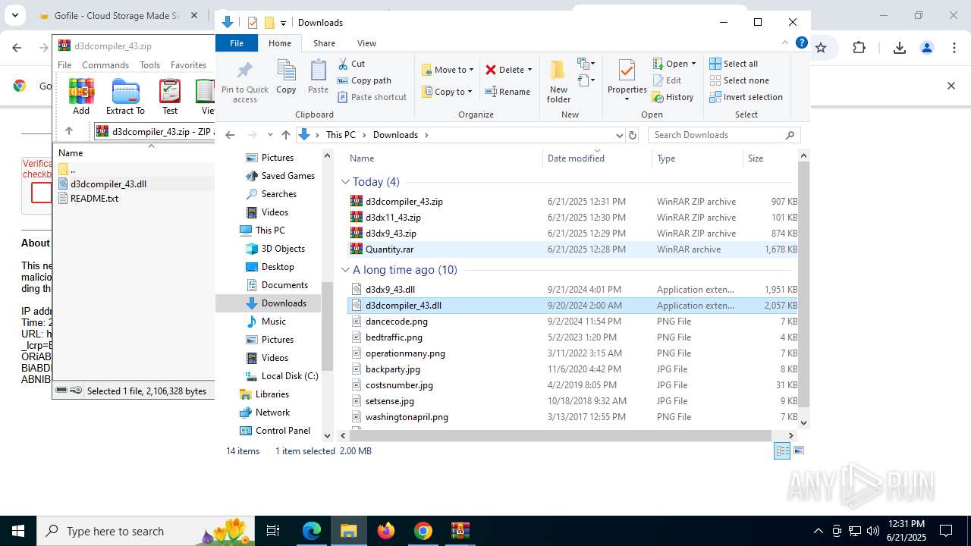
Task: Switch to large icons view layout
Action: (x=798, y=450)
